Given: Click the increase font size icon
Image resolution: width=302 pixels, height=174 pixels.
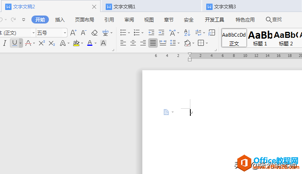Looking at the screenshot, I should pyautogui.click(x=73, y=33).
